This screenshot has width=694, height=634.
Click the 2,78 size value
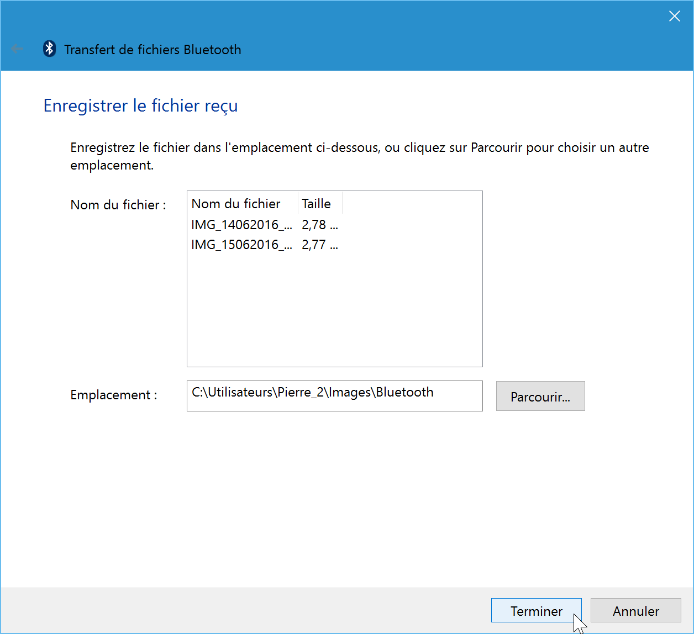[x=319, y=225]
